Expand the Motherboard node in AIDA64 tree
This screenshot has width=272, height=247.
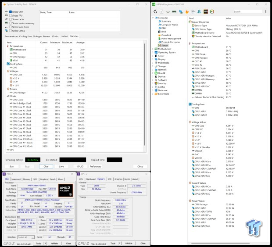point(153,49)
